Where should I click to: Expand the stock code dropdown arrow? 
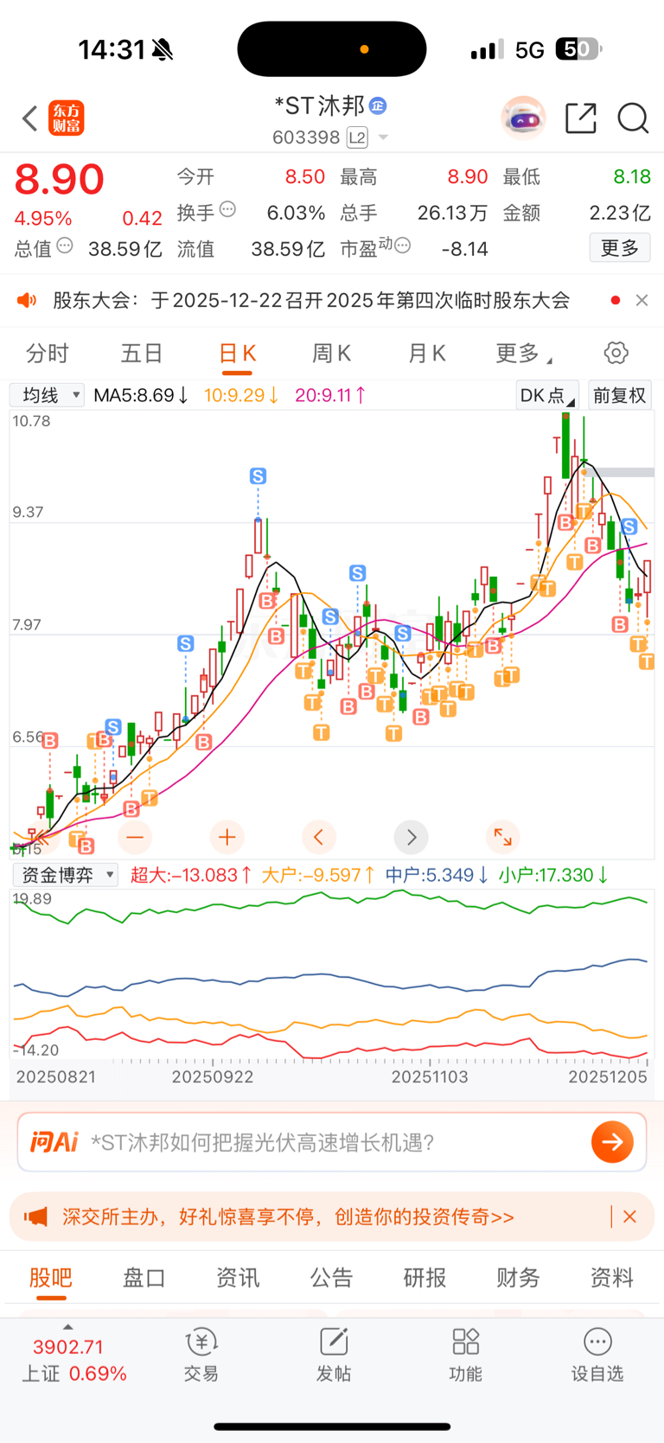pos(383,138)
